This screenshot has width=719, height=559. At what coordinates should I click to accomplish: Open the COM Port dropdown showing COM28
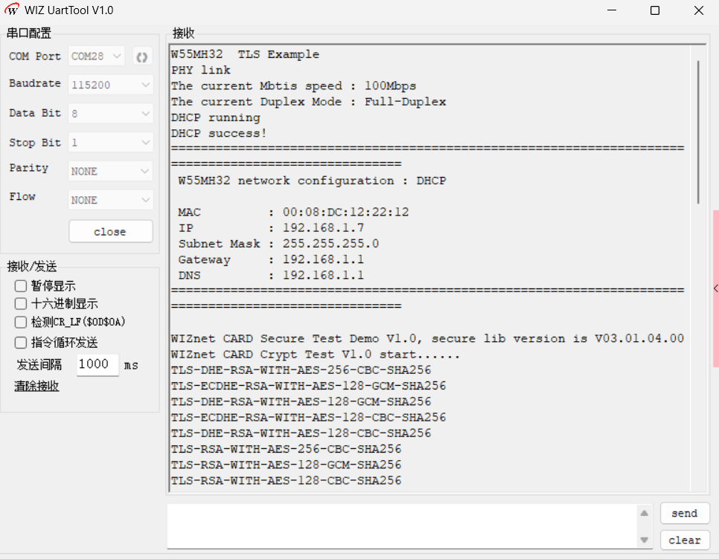coord(96,56)
